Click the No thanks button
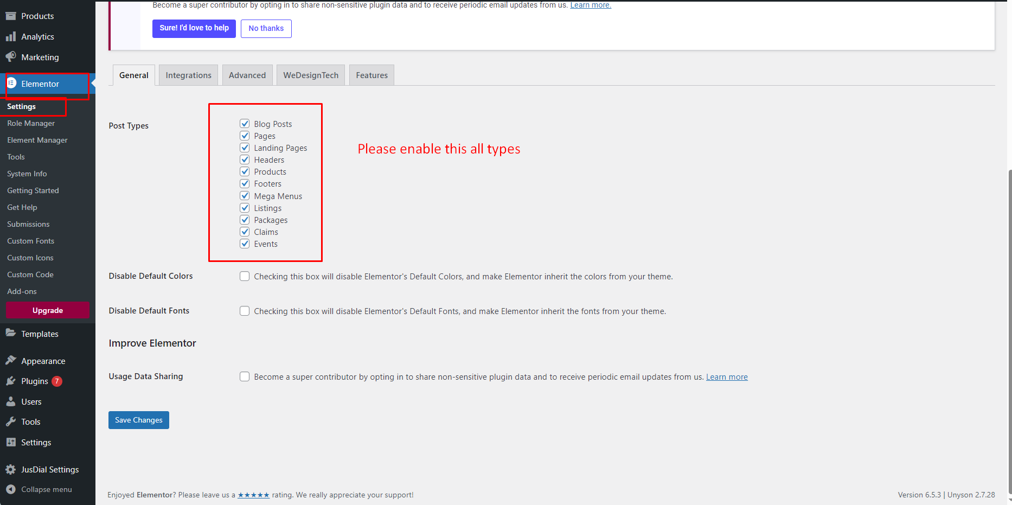 point(266,29)
